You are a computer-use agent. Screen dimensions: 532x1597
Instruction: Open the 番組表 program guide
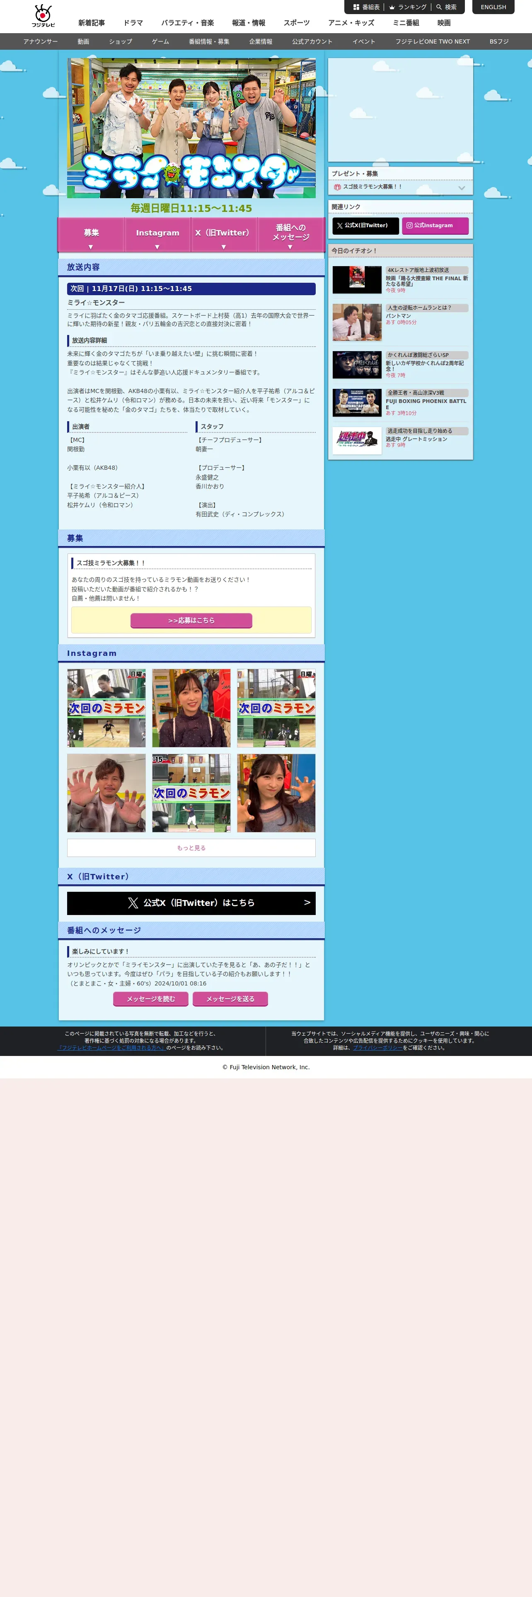[x=366, y=7]
